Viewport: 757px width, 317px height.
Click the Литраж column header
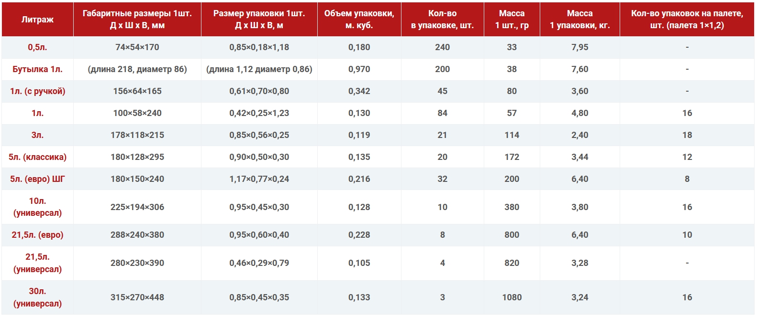pos(37,20)
